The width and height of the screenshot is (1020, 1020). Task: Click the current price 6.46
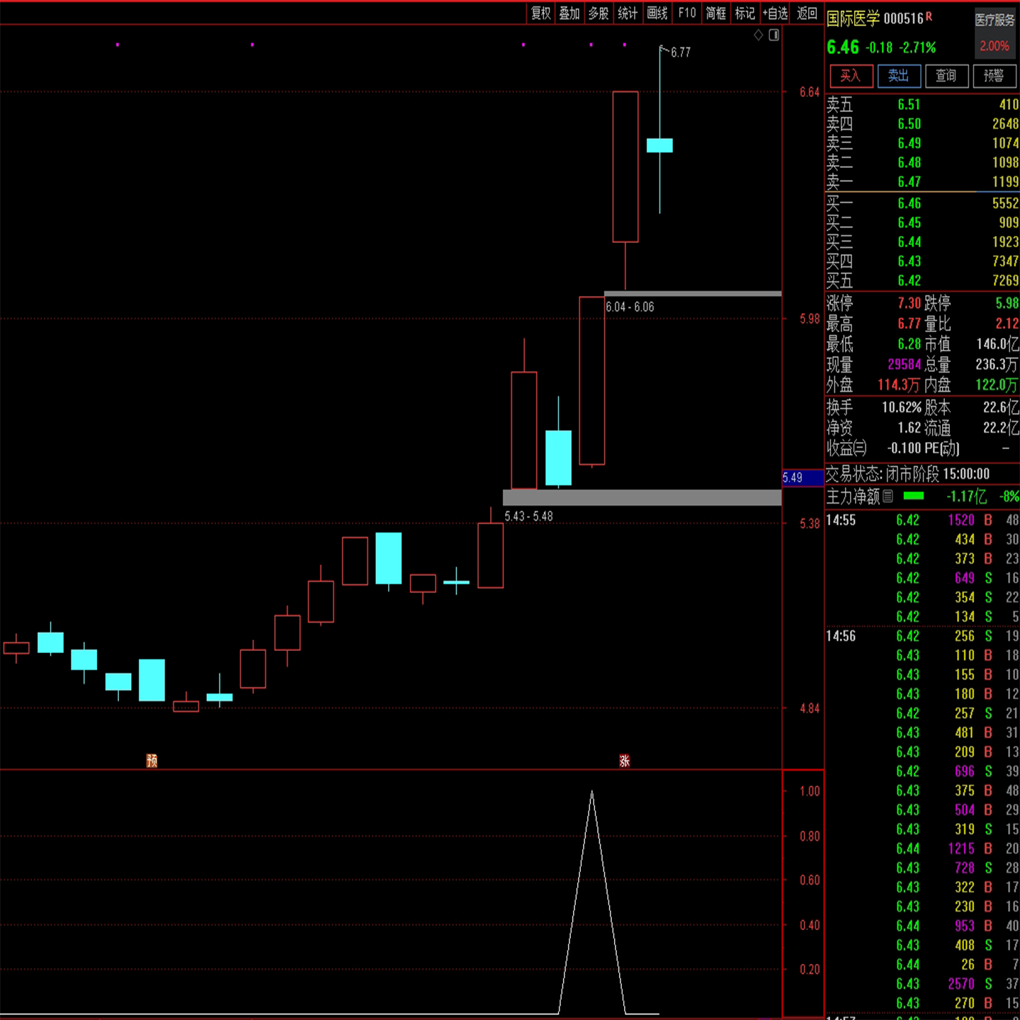[x=843, y=47]
